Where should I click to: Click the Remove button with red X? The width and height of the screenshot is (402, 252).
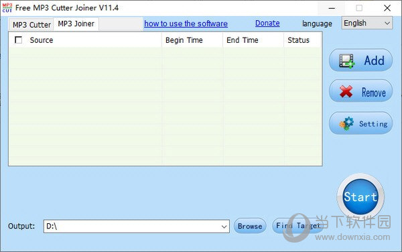coord(360,91)
